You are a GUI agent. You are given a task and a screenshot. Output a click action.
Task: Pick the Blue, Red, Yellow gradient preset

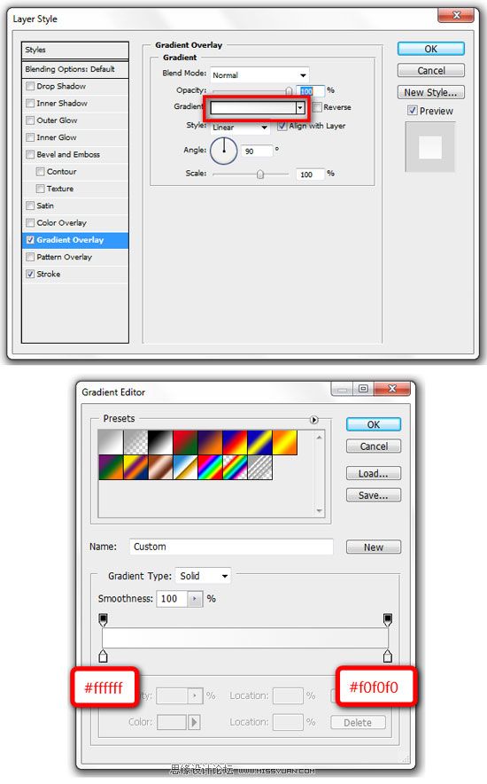click(235, 443)
